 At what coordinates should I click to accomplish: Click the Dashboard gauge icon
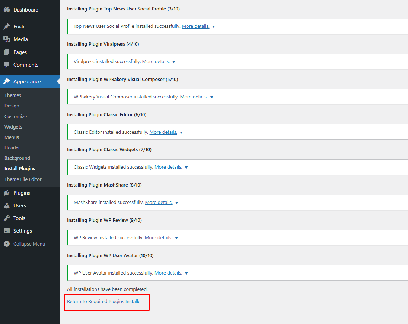(7, 10)
